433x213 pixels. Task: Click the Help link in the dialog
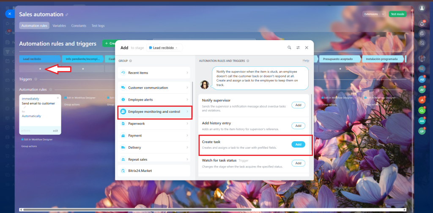[306, 61]
